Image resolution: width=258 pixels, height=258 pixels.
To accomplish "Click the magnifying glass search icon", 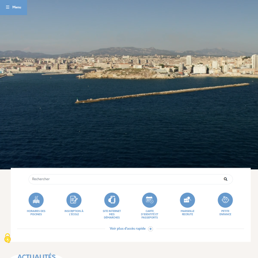I will point(225,179).
